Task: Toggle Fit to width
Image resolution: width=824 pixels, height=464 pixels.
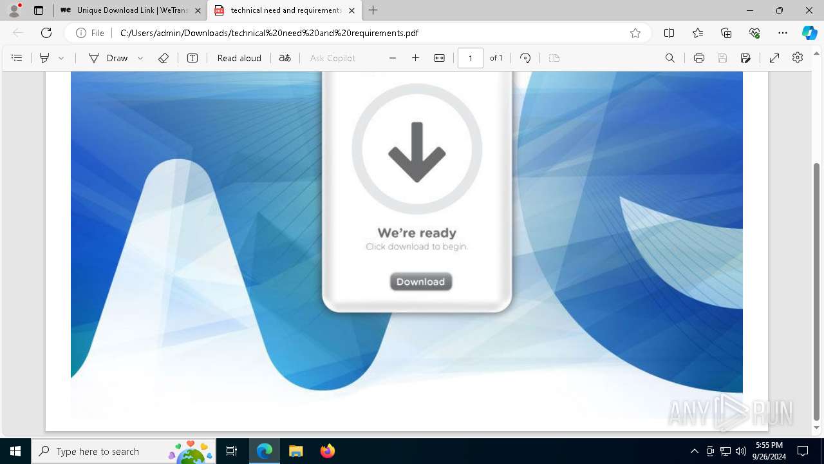Action: [439, 58]
